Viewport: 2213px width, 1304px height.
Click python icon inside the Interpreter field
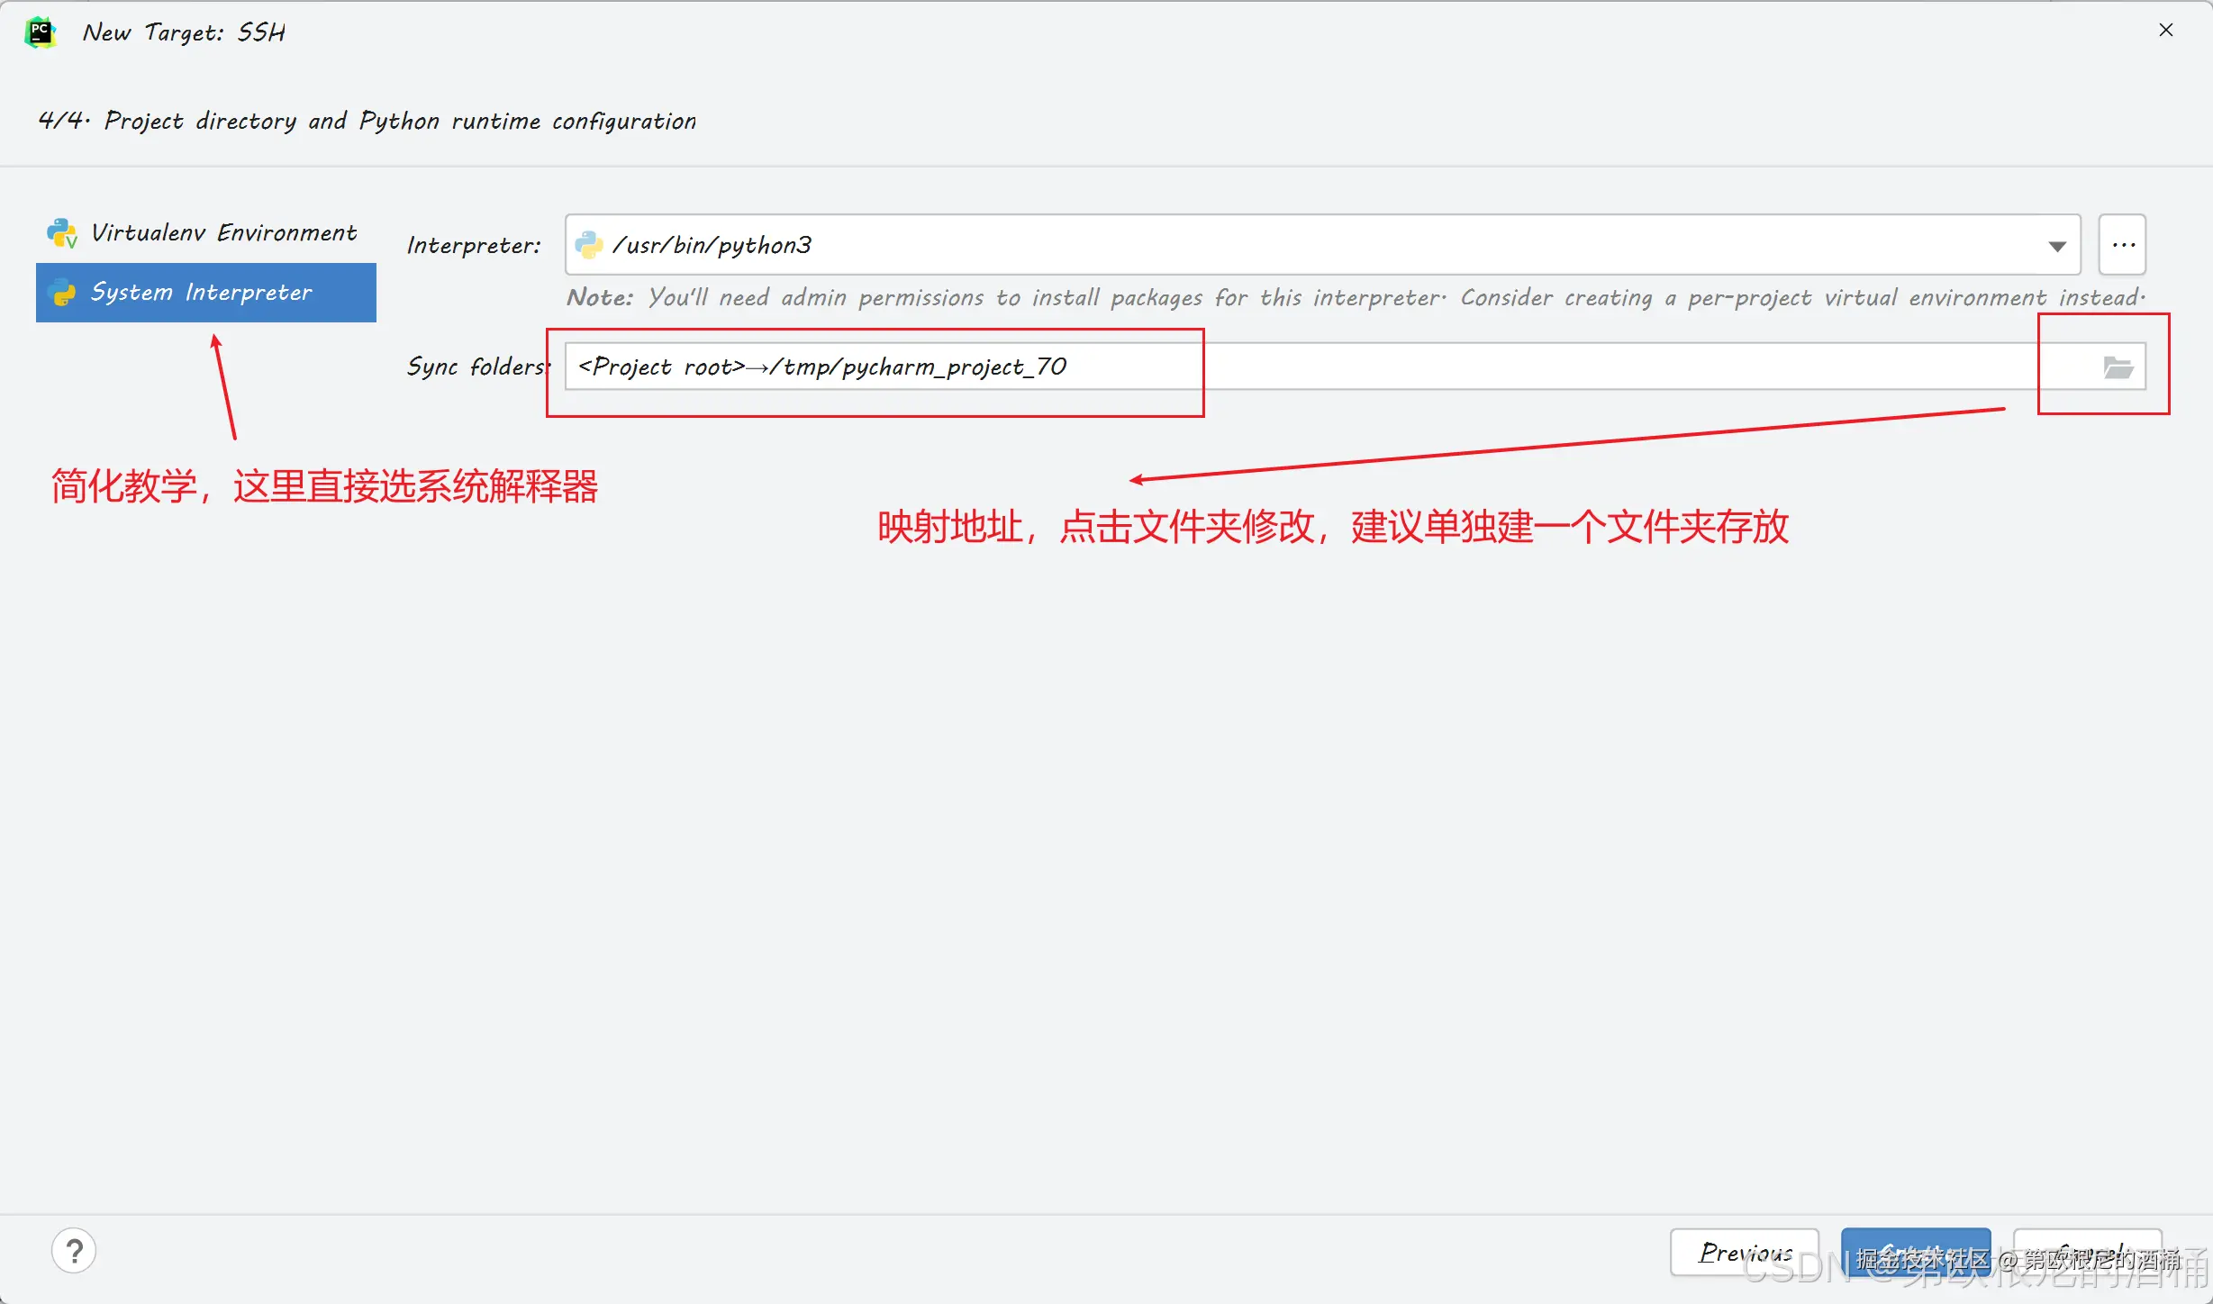click(x=588, y=245)
